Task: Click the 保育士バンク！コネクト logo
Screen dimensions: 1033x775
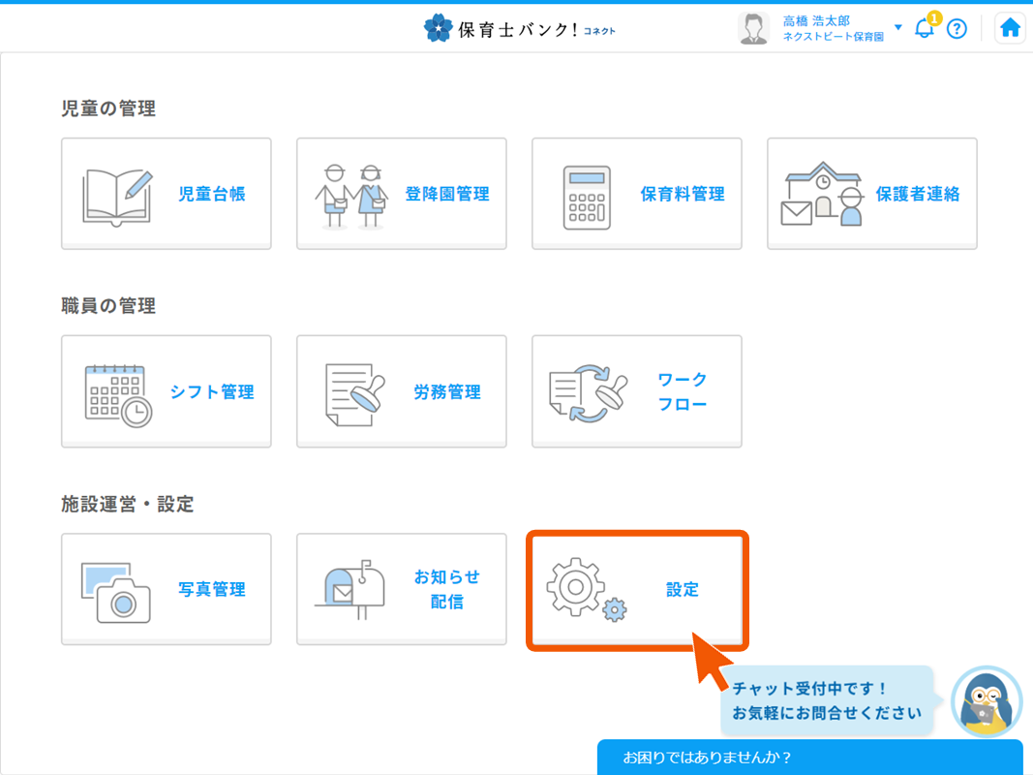Action: click(x=519, y=27)
